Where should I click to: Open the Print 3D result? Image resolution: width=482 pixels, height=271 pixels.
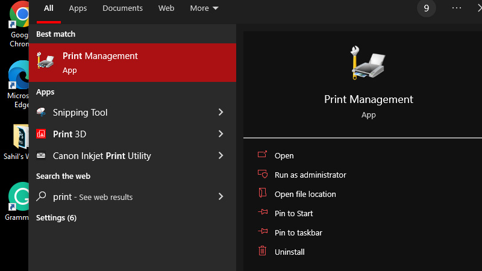tap(133, 134)
